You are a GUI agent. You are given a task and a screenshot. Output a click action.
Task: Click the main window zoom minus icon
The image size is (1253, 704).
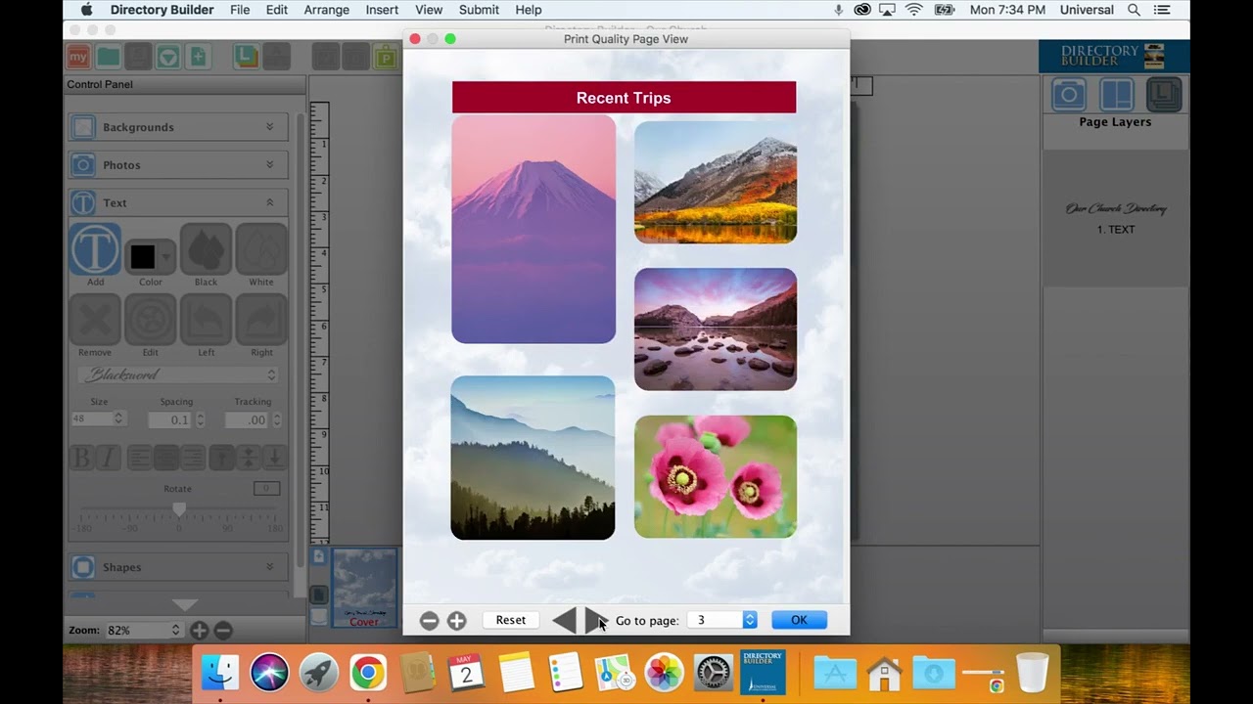(x=223, y=631)
